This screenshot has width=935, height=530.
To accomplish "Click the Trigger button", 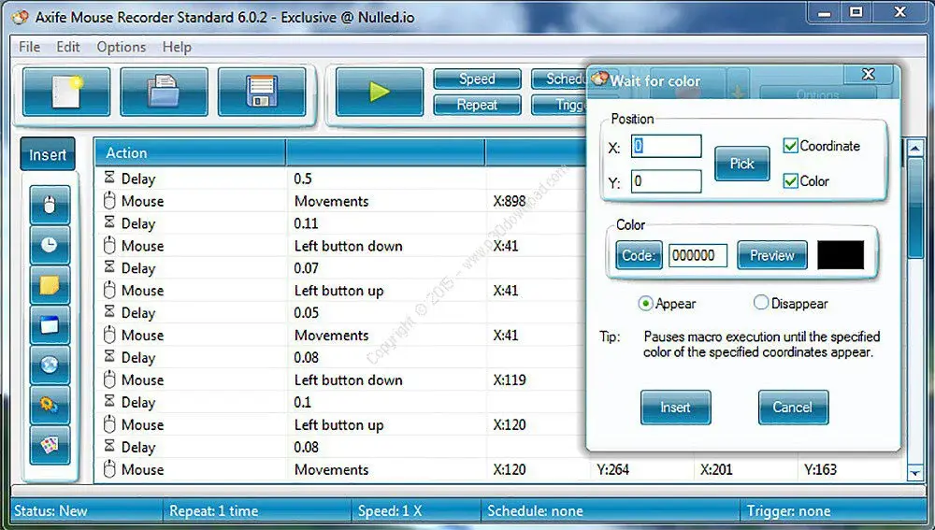I will tap(559, 105).
